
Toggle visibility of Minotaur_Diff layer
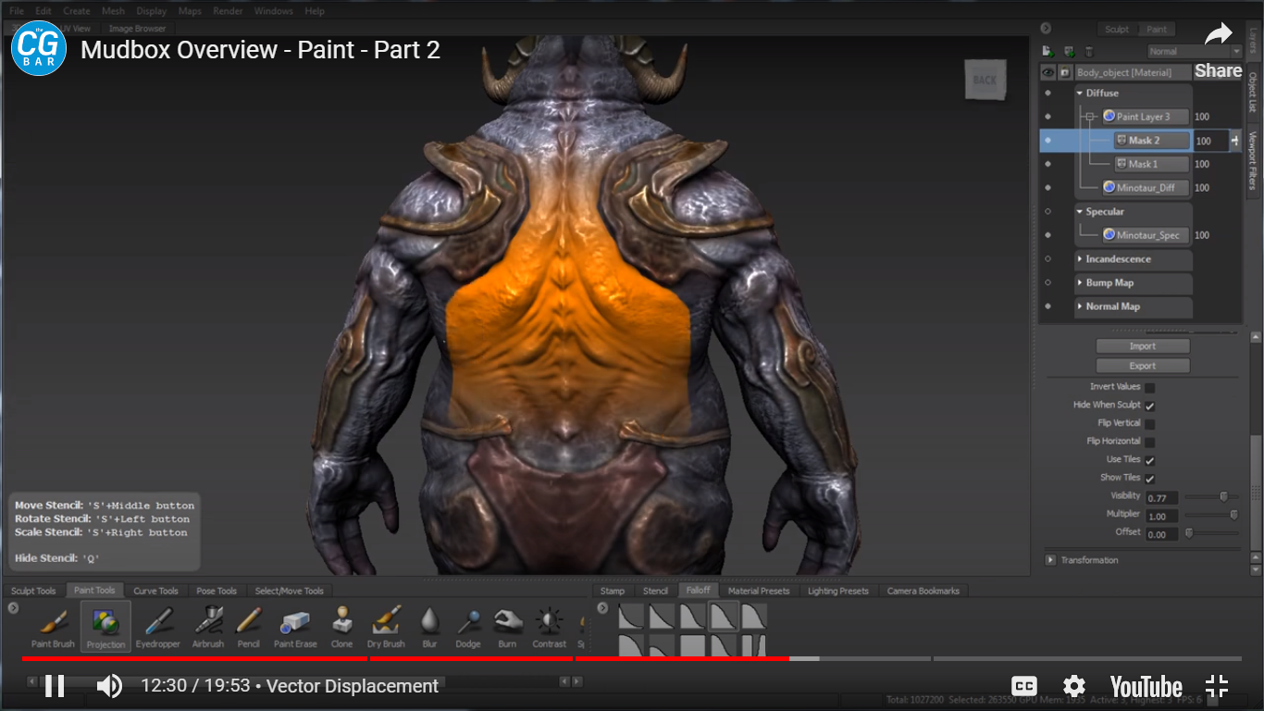coord(1047,187)
